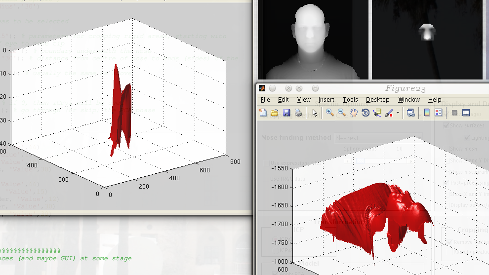Click the Figure 23 window title text
Image resolution: width=489 pixels, height=275 pixels.
405,88
